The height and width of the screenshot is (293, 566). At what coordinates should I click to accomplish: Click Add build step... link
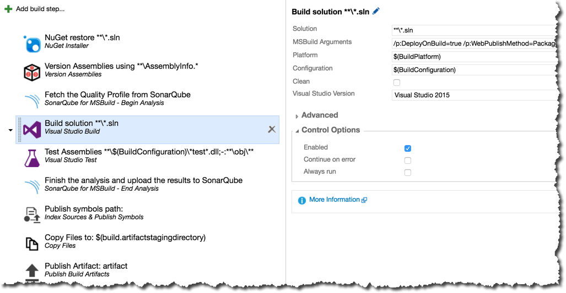click(40, 9)
